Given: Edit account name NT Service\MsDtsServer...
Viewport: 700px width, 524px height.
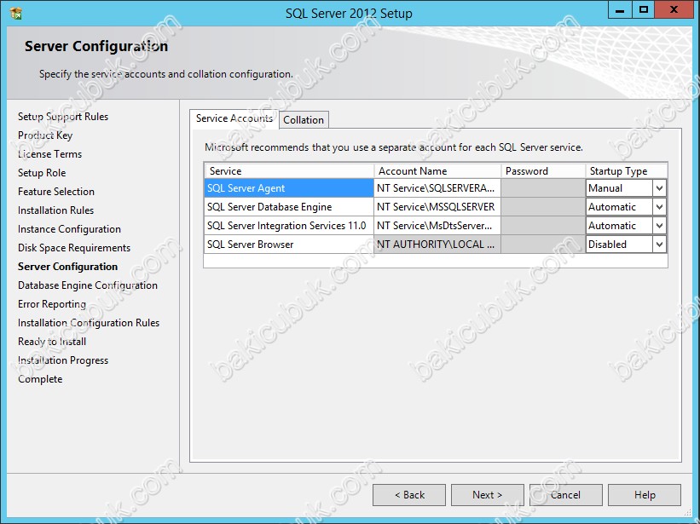Looking at the screenshot, I should 437,226.
